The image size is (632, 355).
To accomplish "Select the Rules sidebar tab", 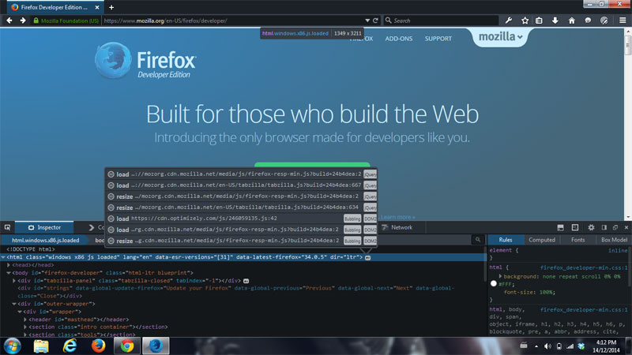I will pyautogui.click(x=506, y=240).
